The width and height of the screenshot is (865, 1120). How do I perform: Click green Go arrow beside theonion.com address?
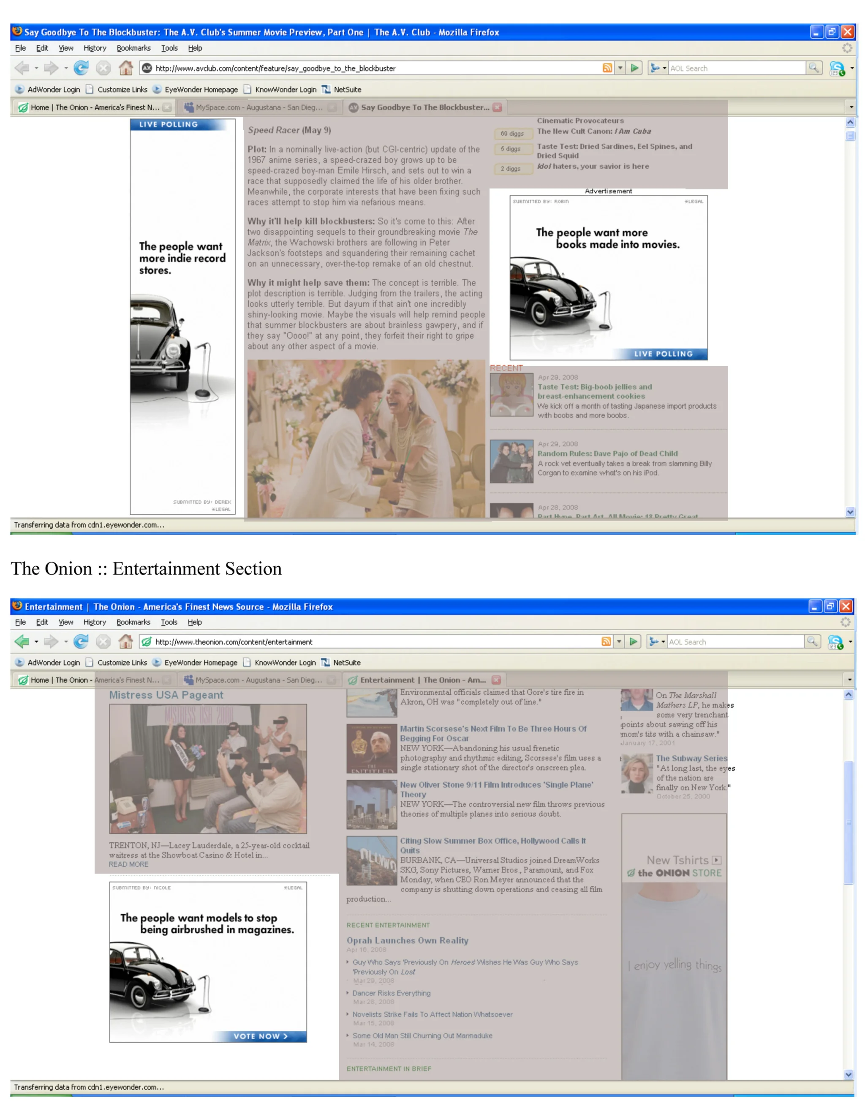(x=634, y=642)
